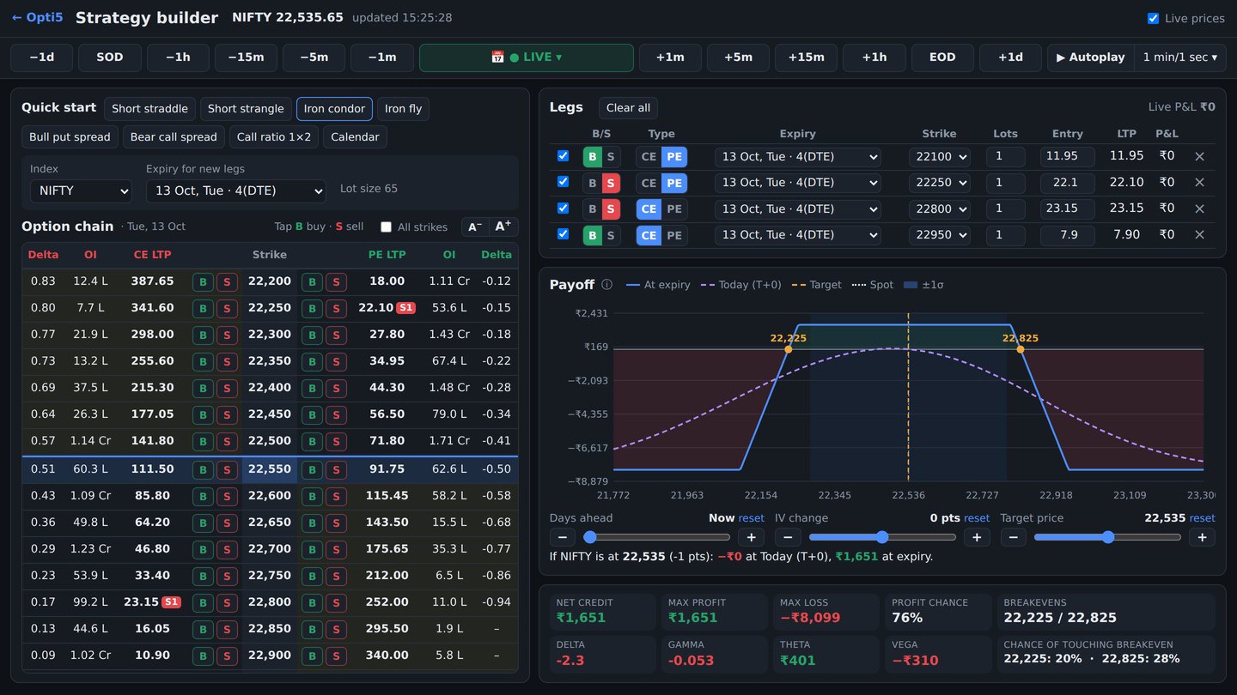
Task: Remove the 22100 PE leg with its X icon
Action: pos(1199,156)
